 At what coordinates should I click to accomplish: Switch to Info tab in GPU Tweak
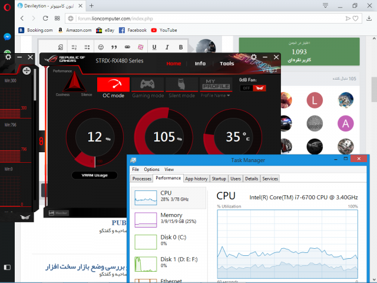[x=200, y=64]
